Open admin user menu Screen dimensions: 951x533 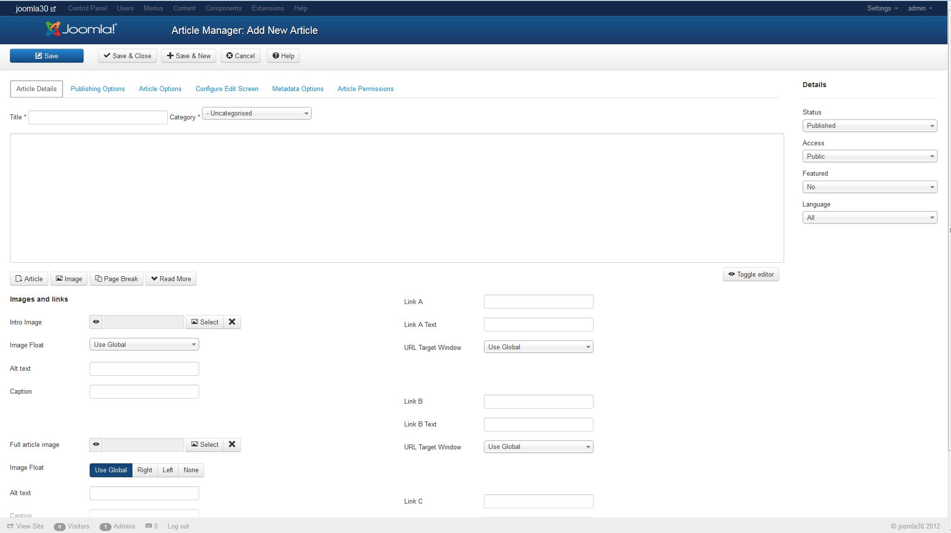click(920, 8)
